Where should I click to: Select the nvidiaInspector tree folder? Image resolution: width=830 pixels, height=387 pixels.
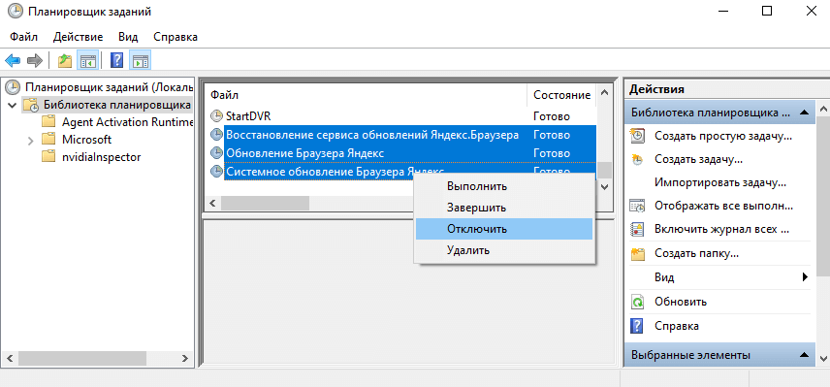point(101,157)
